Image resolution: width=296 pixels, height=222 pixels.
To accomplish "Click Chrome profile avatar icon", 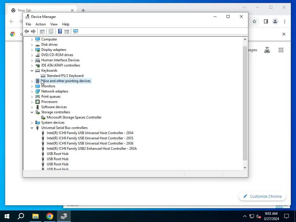I will 275,21.
